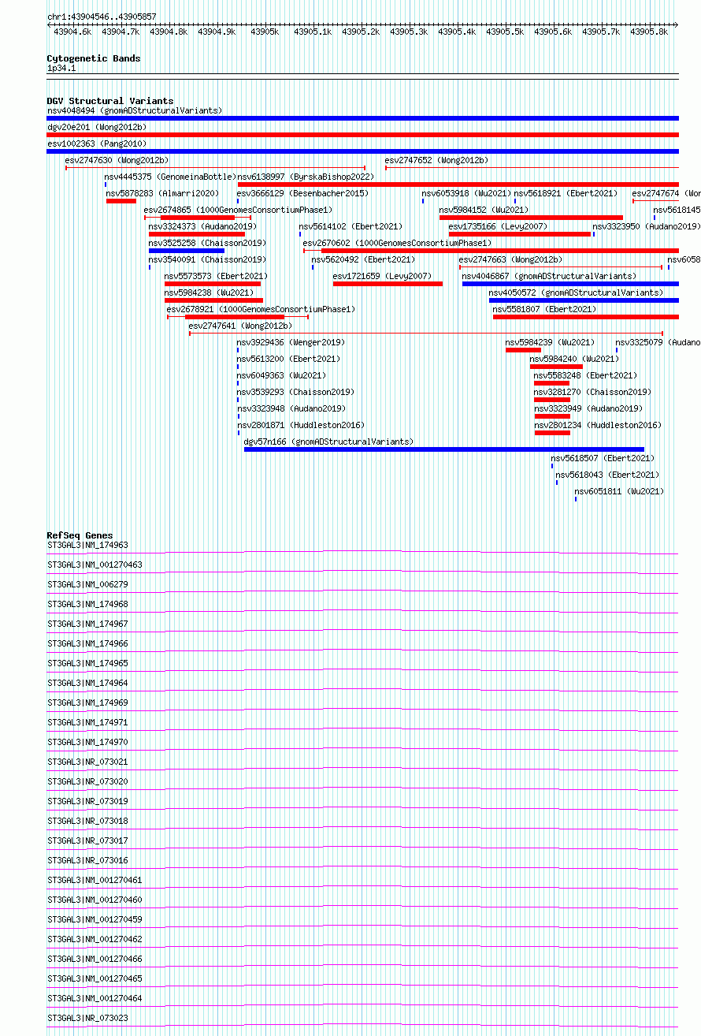The image size is (701, 1036).
Task: Click the nsv5984238 (Wu2021) label
Action: [210, 293]
